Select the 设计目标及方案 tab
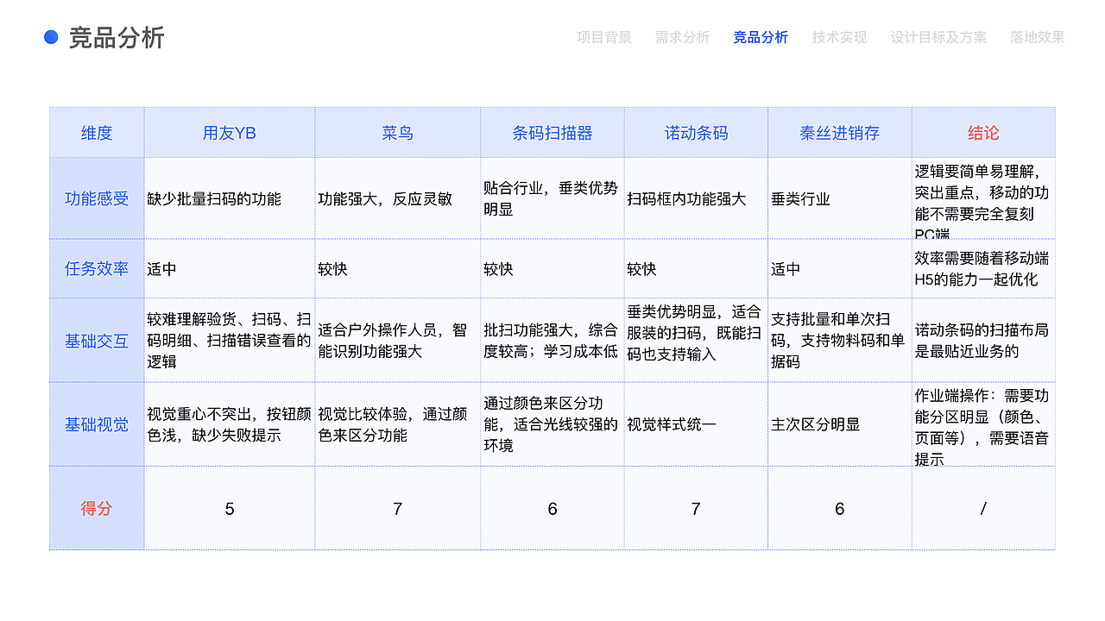Viewport: 1105px width, 621px height. tap(938, 38)
